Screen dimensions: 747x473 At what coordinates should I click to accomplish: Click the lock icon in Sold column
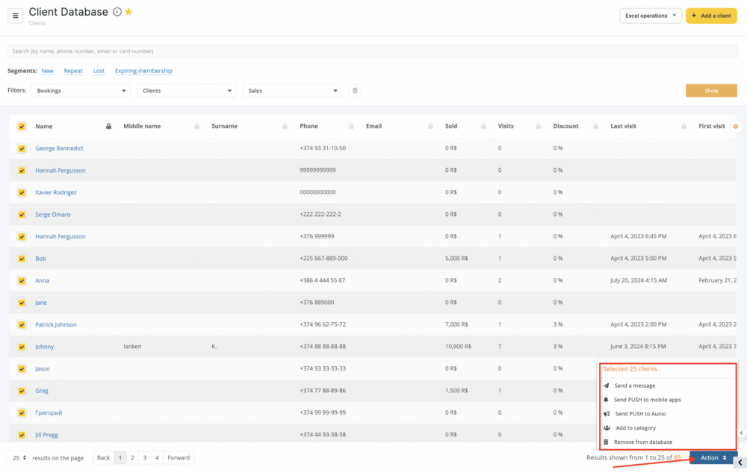point(483,126)
